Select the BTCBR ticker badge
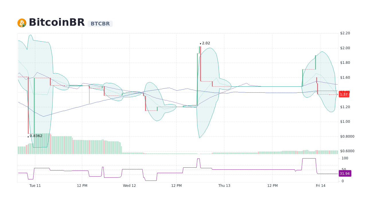This screenshot has width=367, height=206. [100, 24]
